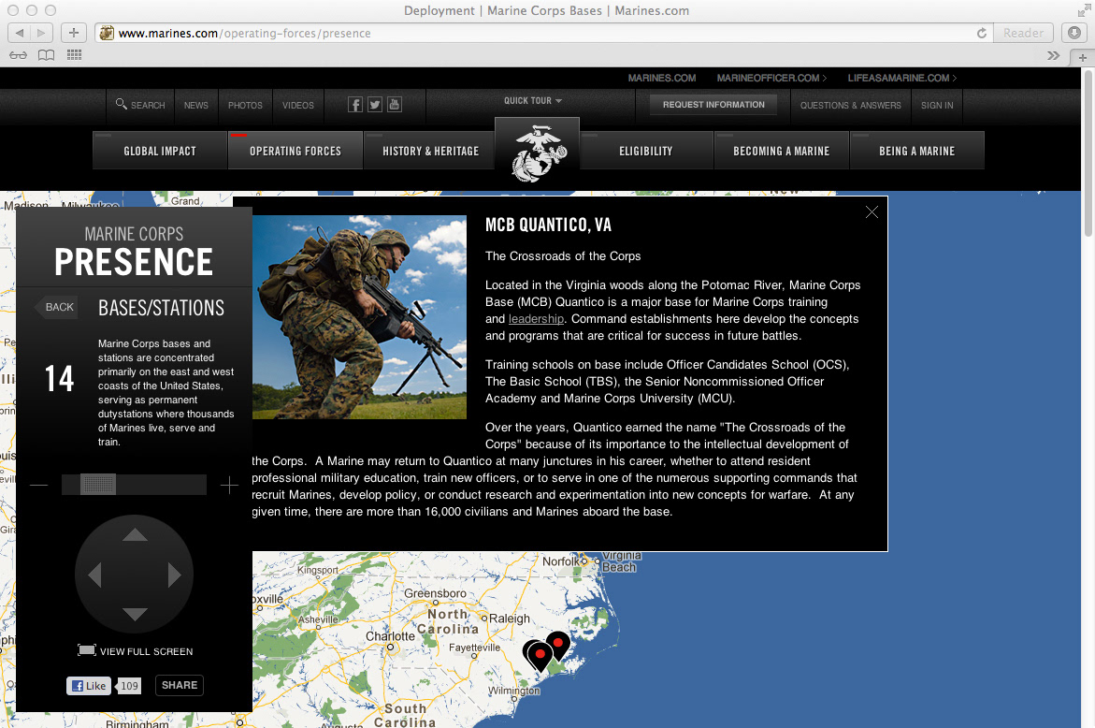Image resolution: width=1095 pixels, height=728 pixels.
Task: Open site Search with magnifier
Action: click(x=140, y=105)
